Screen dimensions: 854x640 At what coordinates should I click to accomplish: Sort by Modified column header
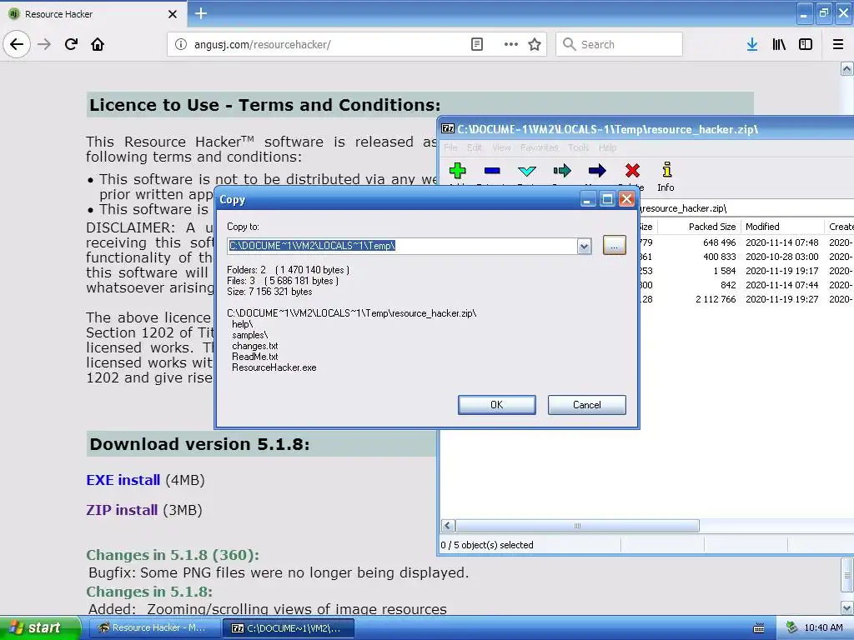(782, 227)
